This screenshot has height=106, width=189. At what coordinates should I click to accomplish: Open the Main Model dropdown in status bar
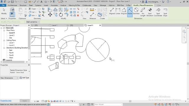(x=108, y=105)
